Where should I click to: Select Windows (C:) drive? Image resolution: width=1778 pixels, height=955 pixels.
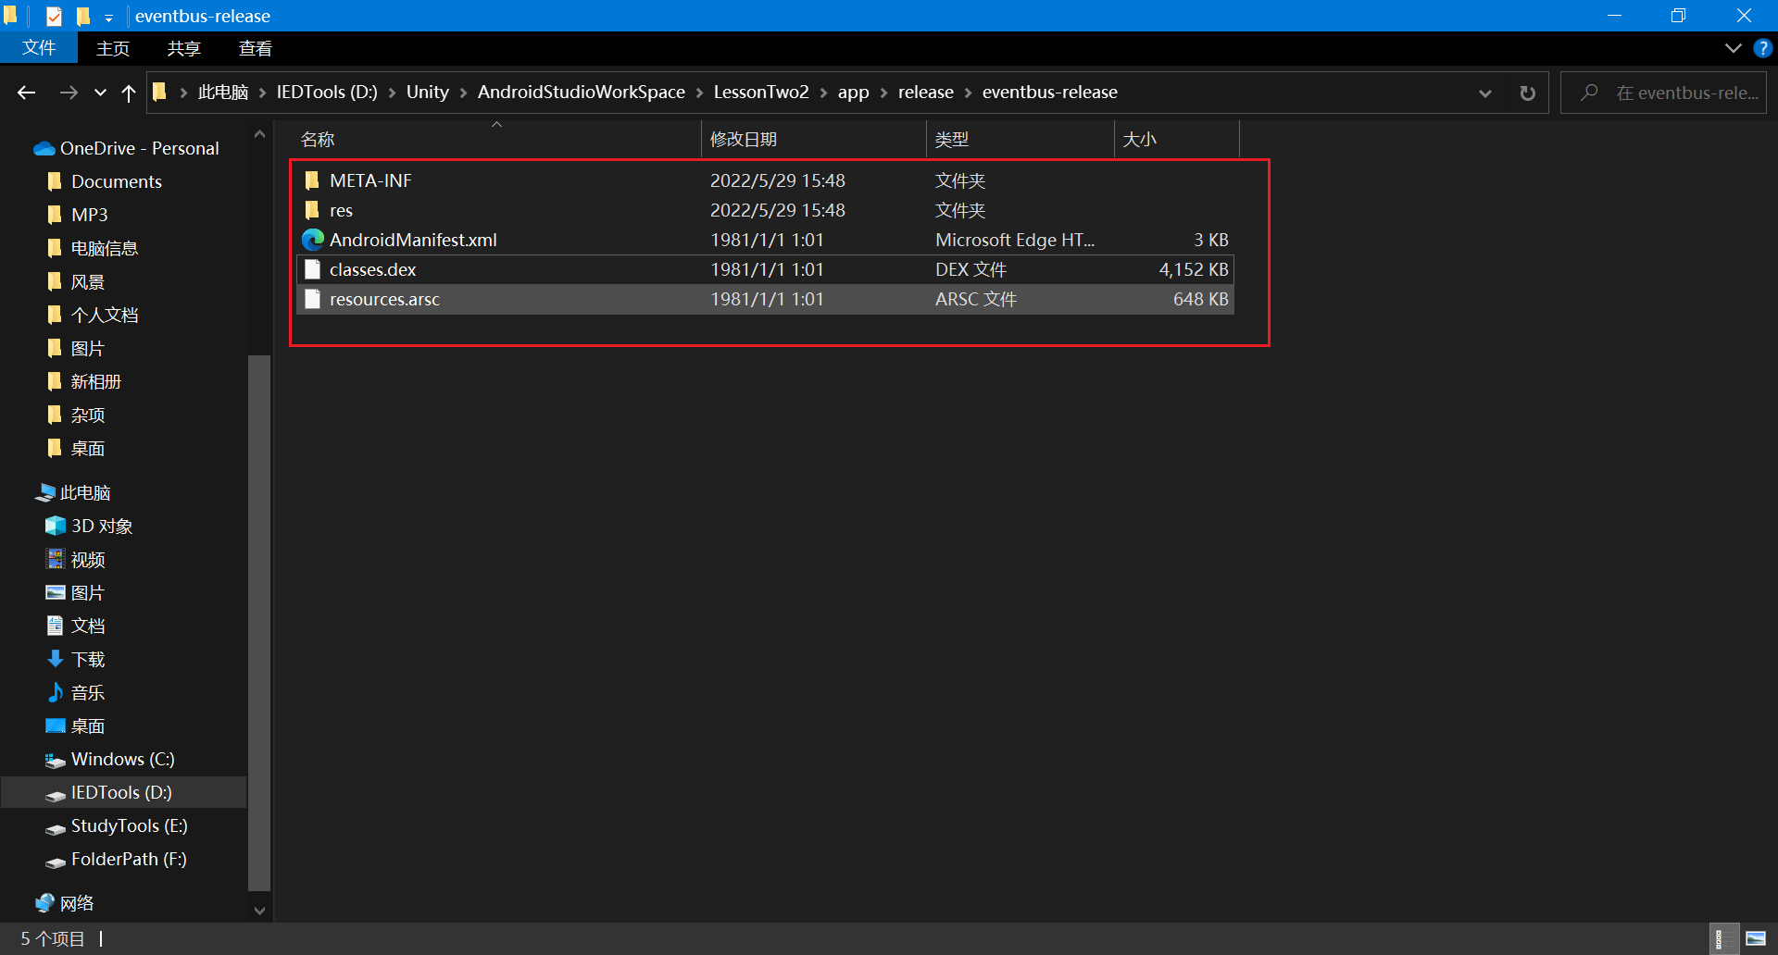(109, 759)
